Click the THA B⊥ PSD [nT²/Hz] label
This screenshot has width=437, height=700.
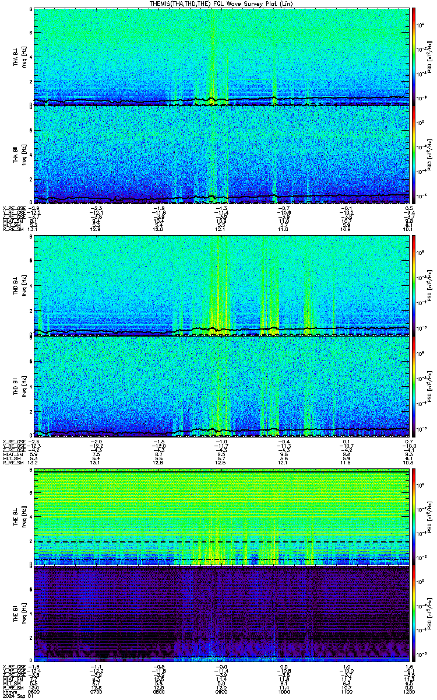pos(429,57)
